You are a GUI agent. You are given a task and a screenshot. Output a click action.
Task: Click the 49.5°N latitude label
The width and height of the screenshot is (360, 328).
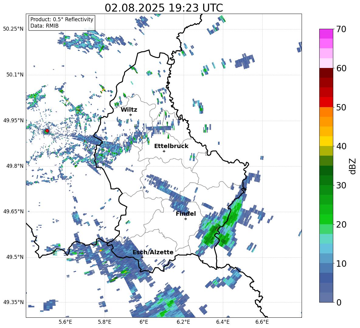[15, 257]
